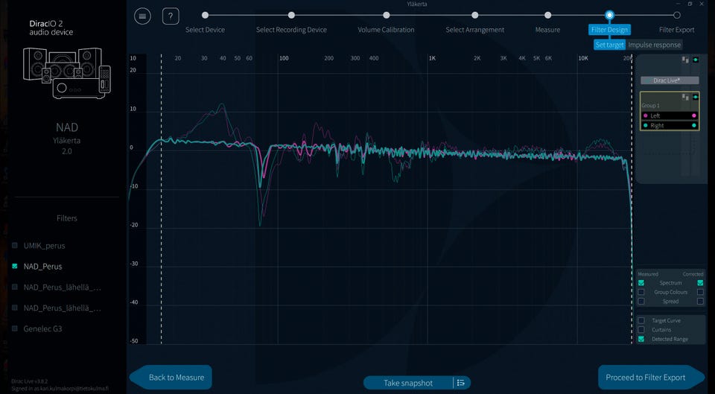Click the teal dot left of Right channel

click(x=645, y=125)
